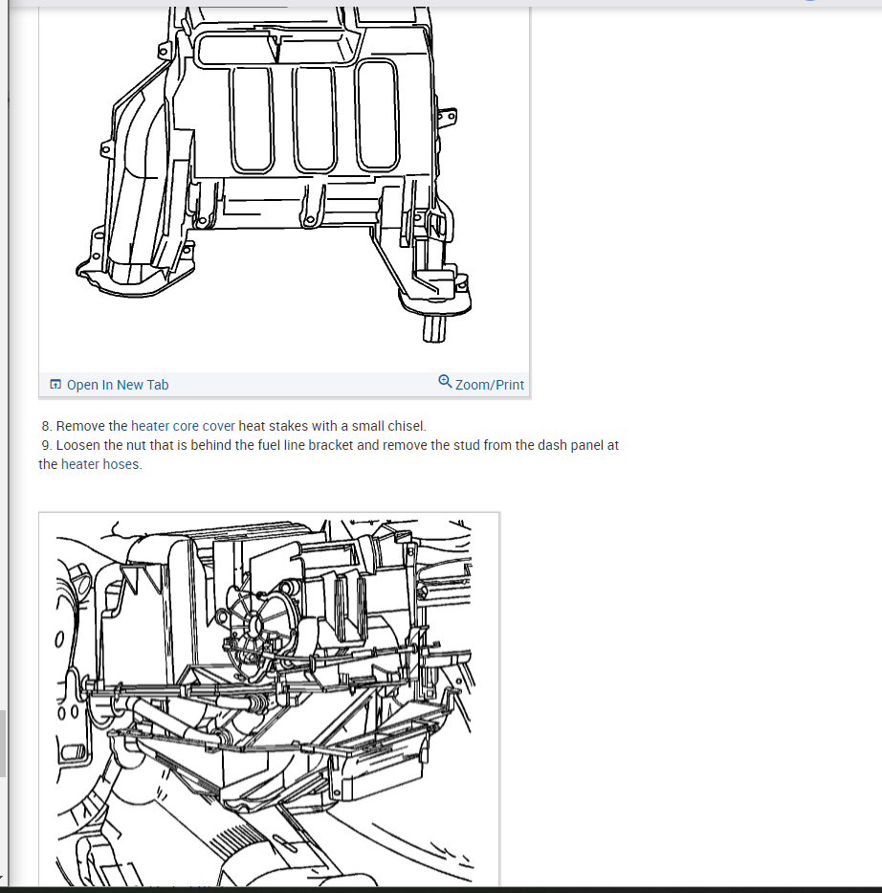The height and width of the screenshot is (893, 882).
Task: Click step 8 text about heat stakes
Action: click(233, 426)
